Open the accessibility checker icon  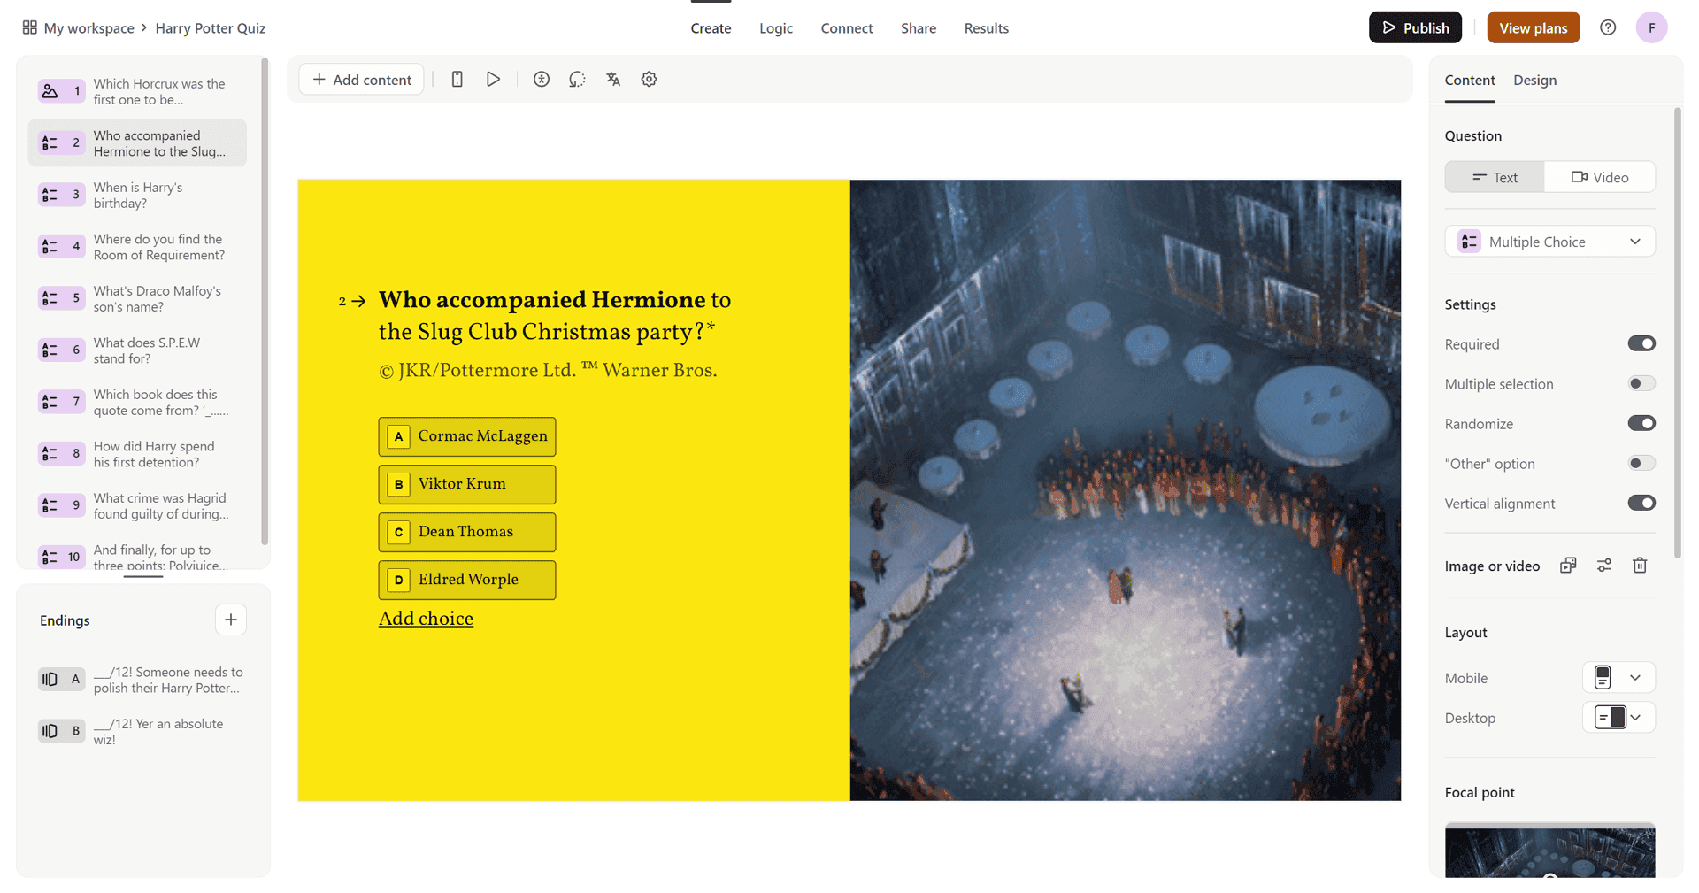[542, 80]
